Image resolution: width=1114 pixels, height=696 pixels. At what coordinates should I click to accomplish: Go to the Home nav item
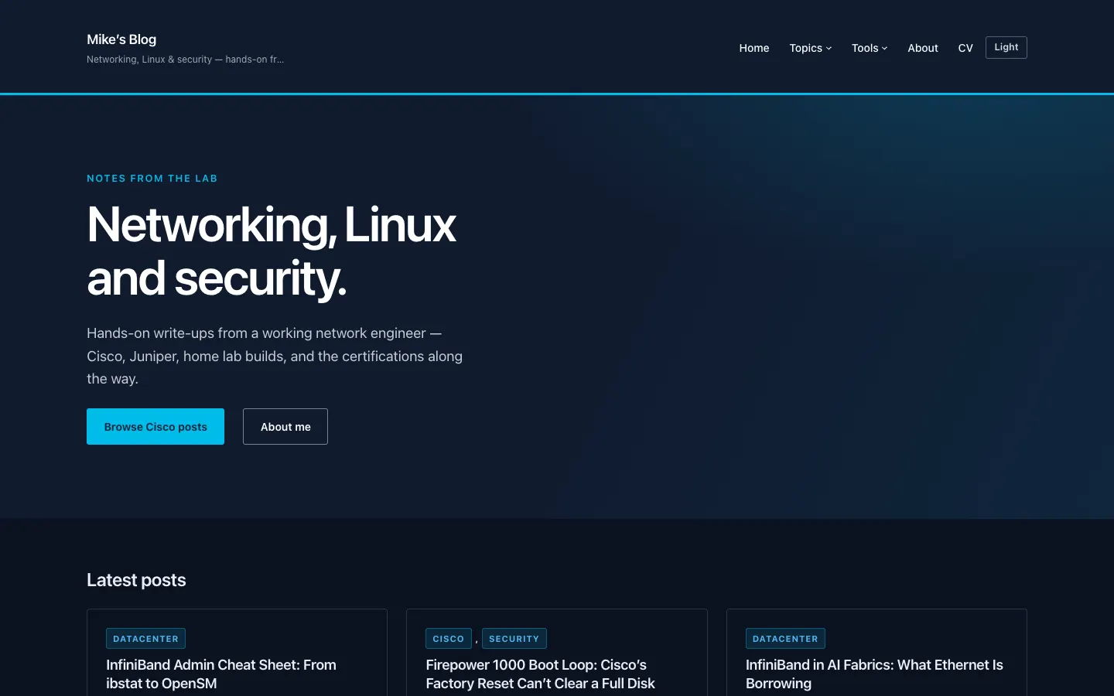coord(754,48)
